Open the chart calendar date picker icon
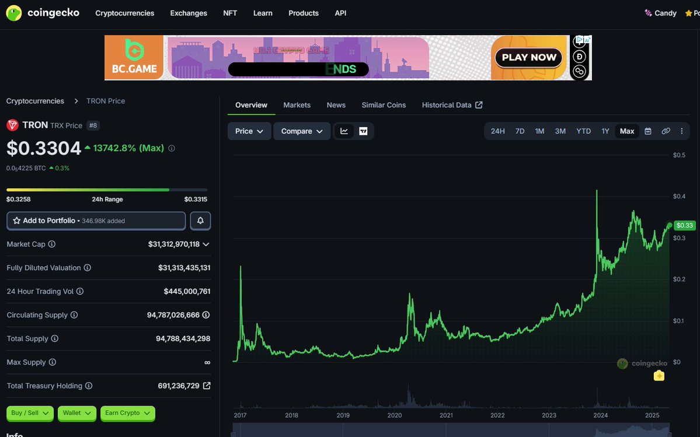 click(x=648, y=131)
